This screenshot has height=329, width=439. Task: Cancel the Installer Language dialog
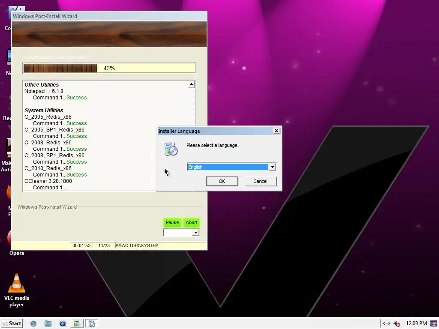click(260, 181)
